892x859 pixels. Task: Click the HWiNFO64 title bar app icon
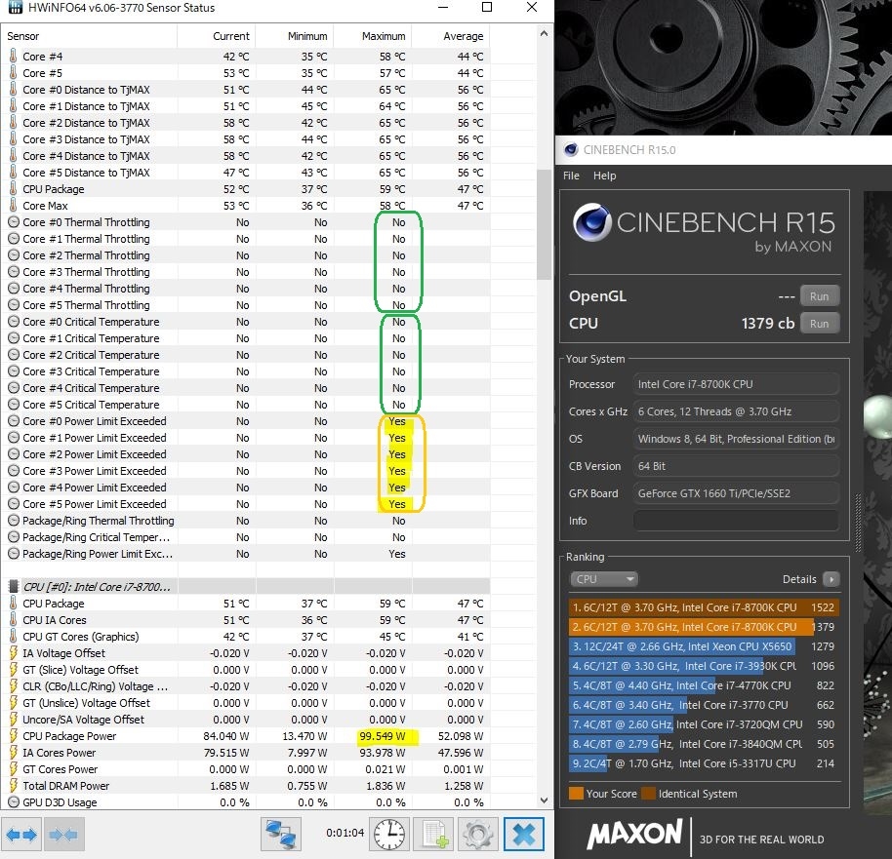click(15, 8)
